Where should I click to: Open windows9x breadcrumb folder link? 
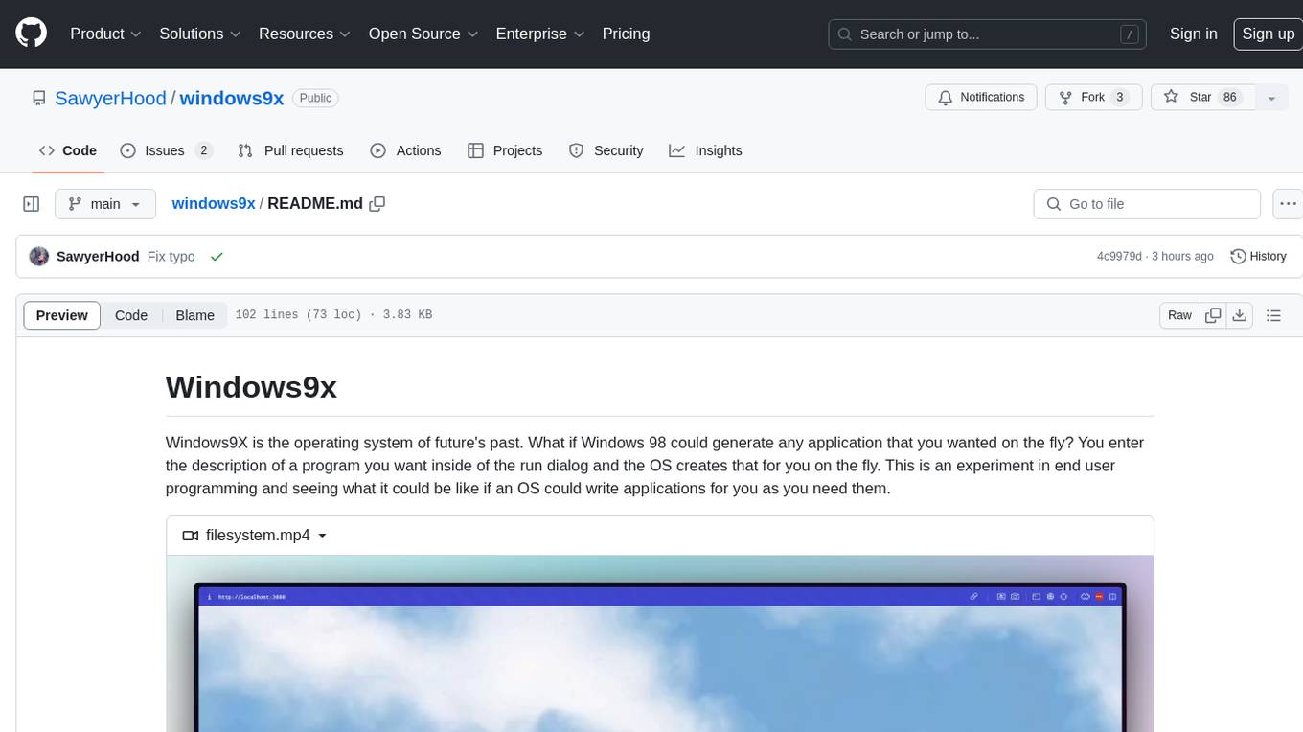214,204
